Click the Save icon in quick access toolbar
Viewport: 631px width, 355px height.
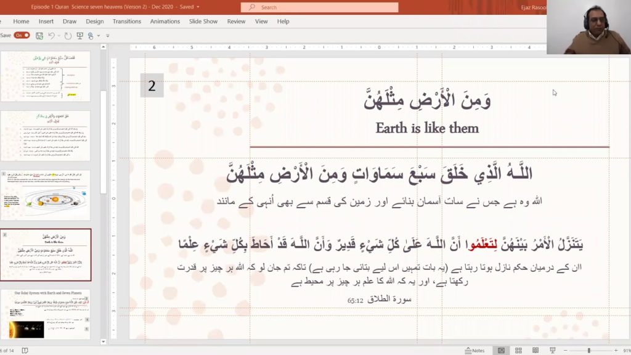tap(39, 36)
